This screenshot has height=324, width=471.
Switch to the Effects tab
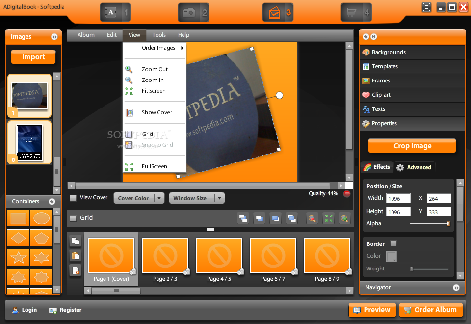tap(377, 167)
